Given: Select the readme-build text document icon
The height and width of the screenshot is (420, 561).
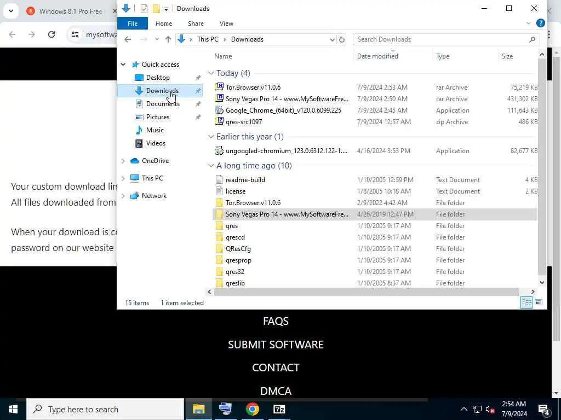Looking at the screenshot, I should 219,179.
